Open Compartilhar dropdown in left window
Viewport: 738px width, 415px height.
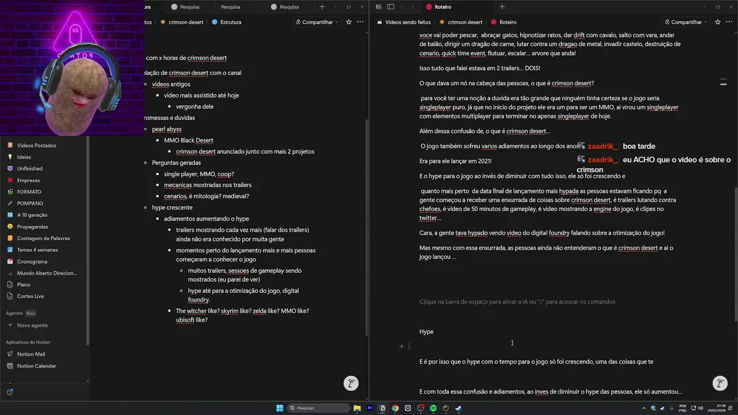317,22
